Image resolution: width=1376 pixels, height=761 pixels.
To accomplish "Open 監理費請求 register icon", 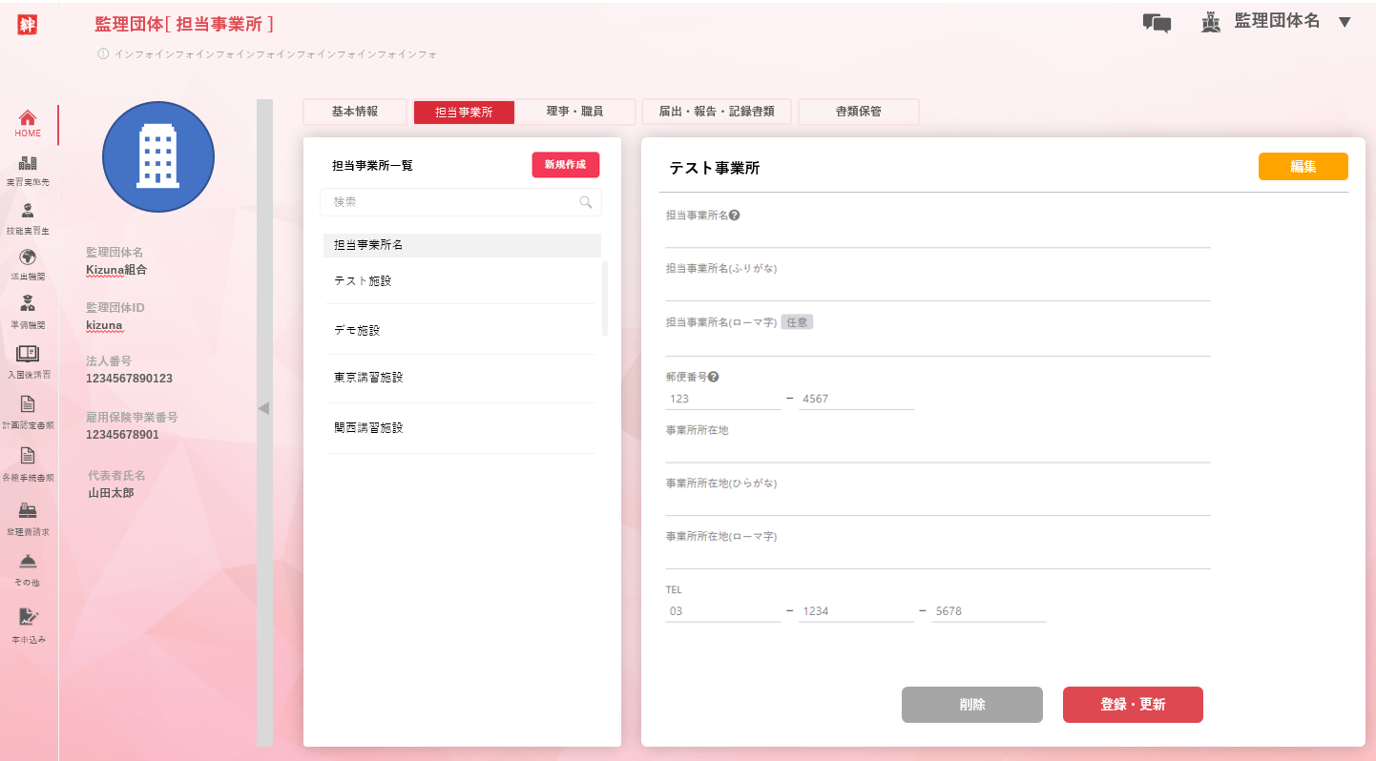I will [28, 510].
